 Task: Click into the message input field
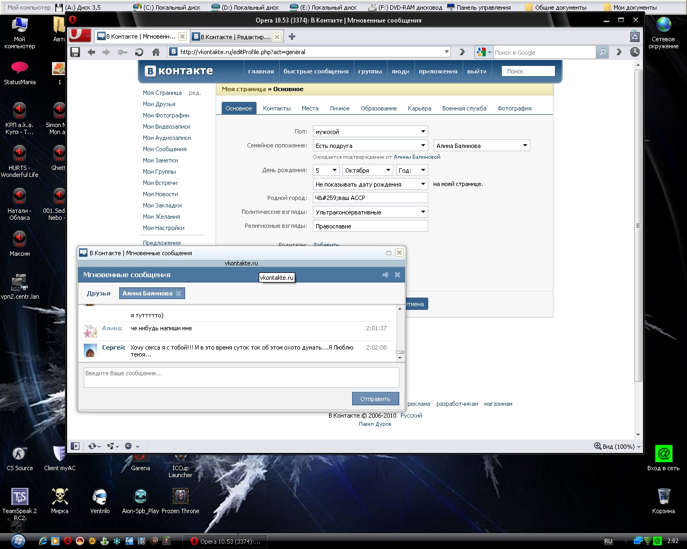(242, 377)
